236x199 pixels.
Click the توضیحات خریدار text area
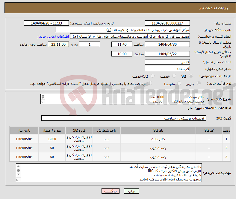(x=109, y=173)
